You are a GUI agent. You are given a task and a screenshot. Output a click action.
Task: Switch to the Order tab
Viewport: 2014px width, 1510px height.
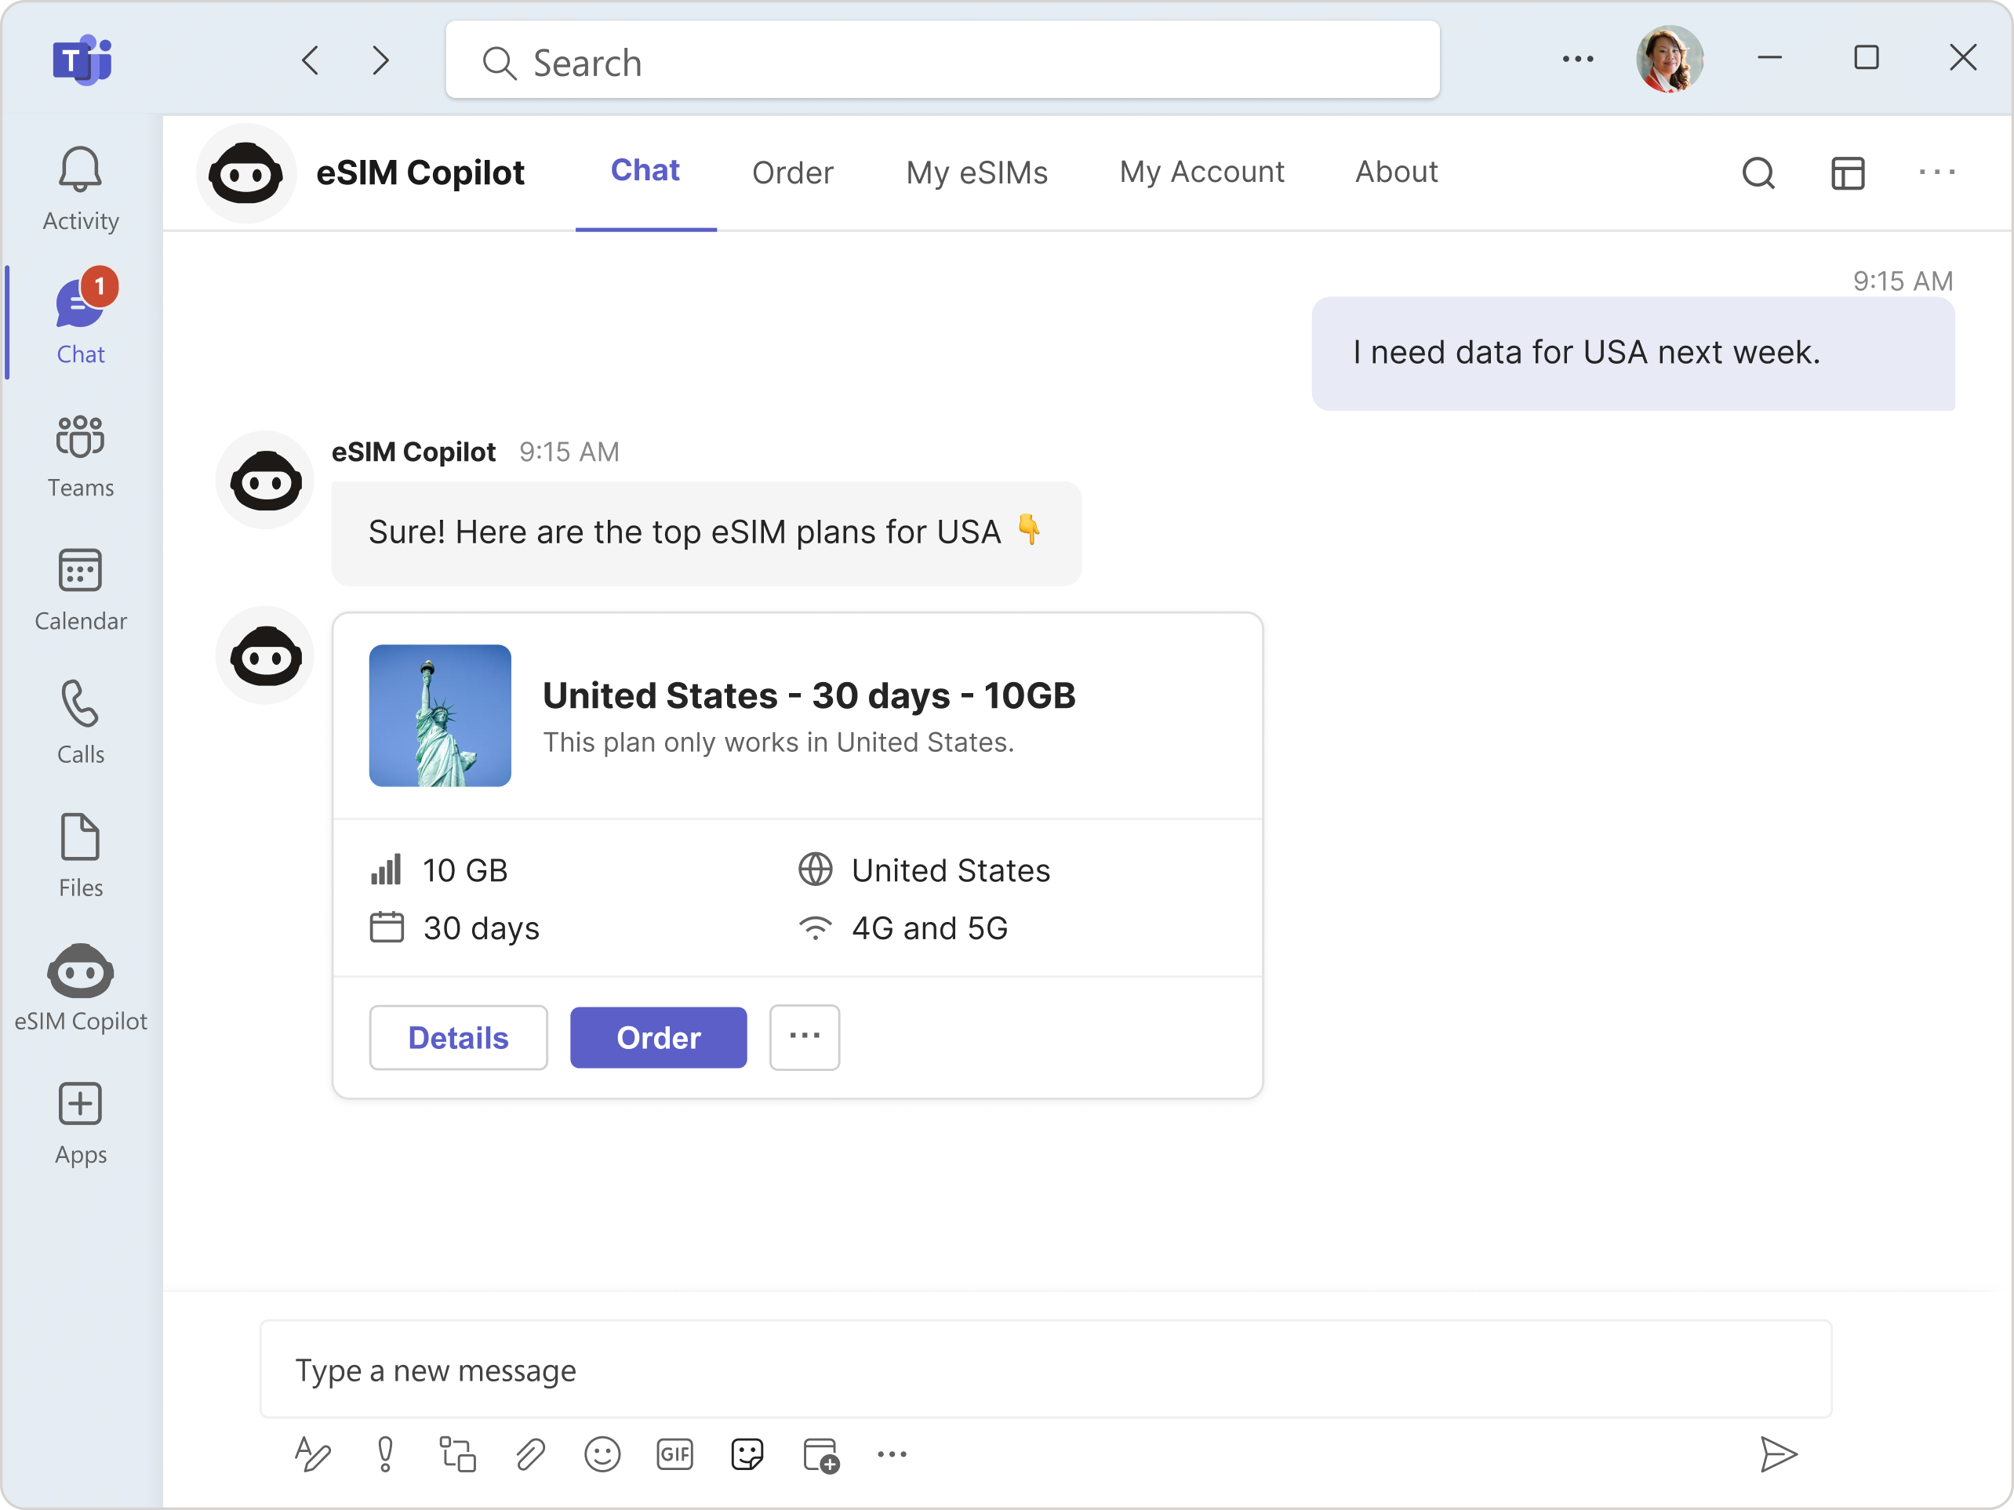(x=792, y=173)
